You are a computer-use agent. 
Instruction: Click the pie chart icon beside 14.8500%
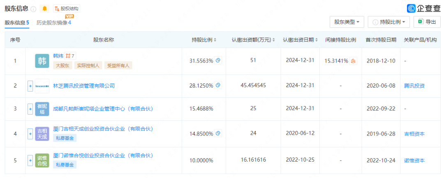(x=218, y=133)
